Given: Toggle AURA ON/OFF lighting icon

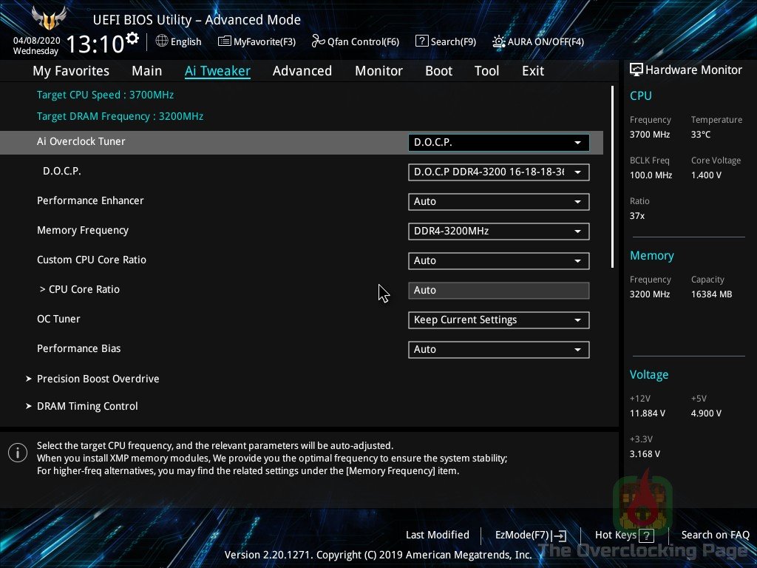Looking at the screenshot, I should pos(499,41).
